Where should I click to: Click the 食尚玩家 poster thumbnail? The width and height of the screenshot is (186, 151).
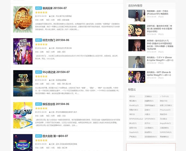[x=23, y=19]
